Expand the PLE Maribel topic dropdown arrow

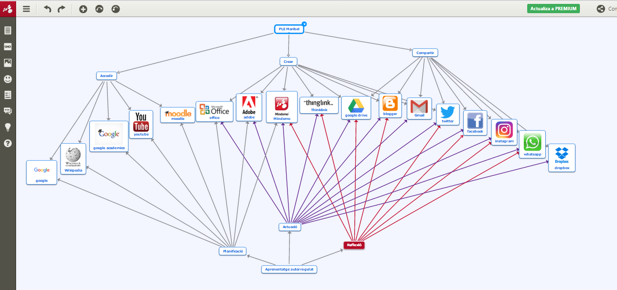pos(304,24)
